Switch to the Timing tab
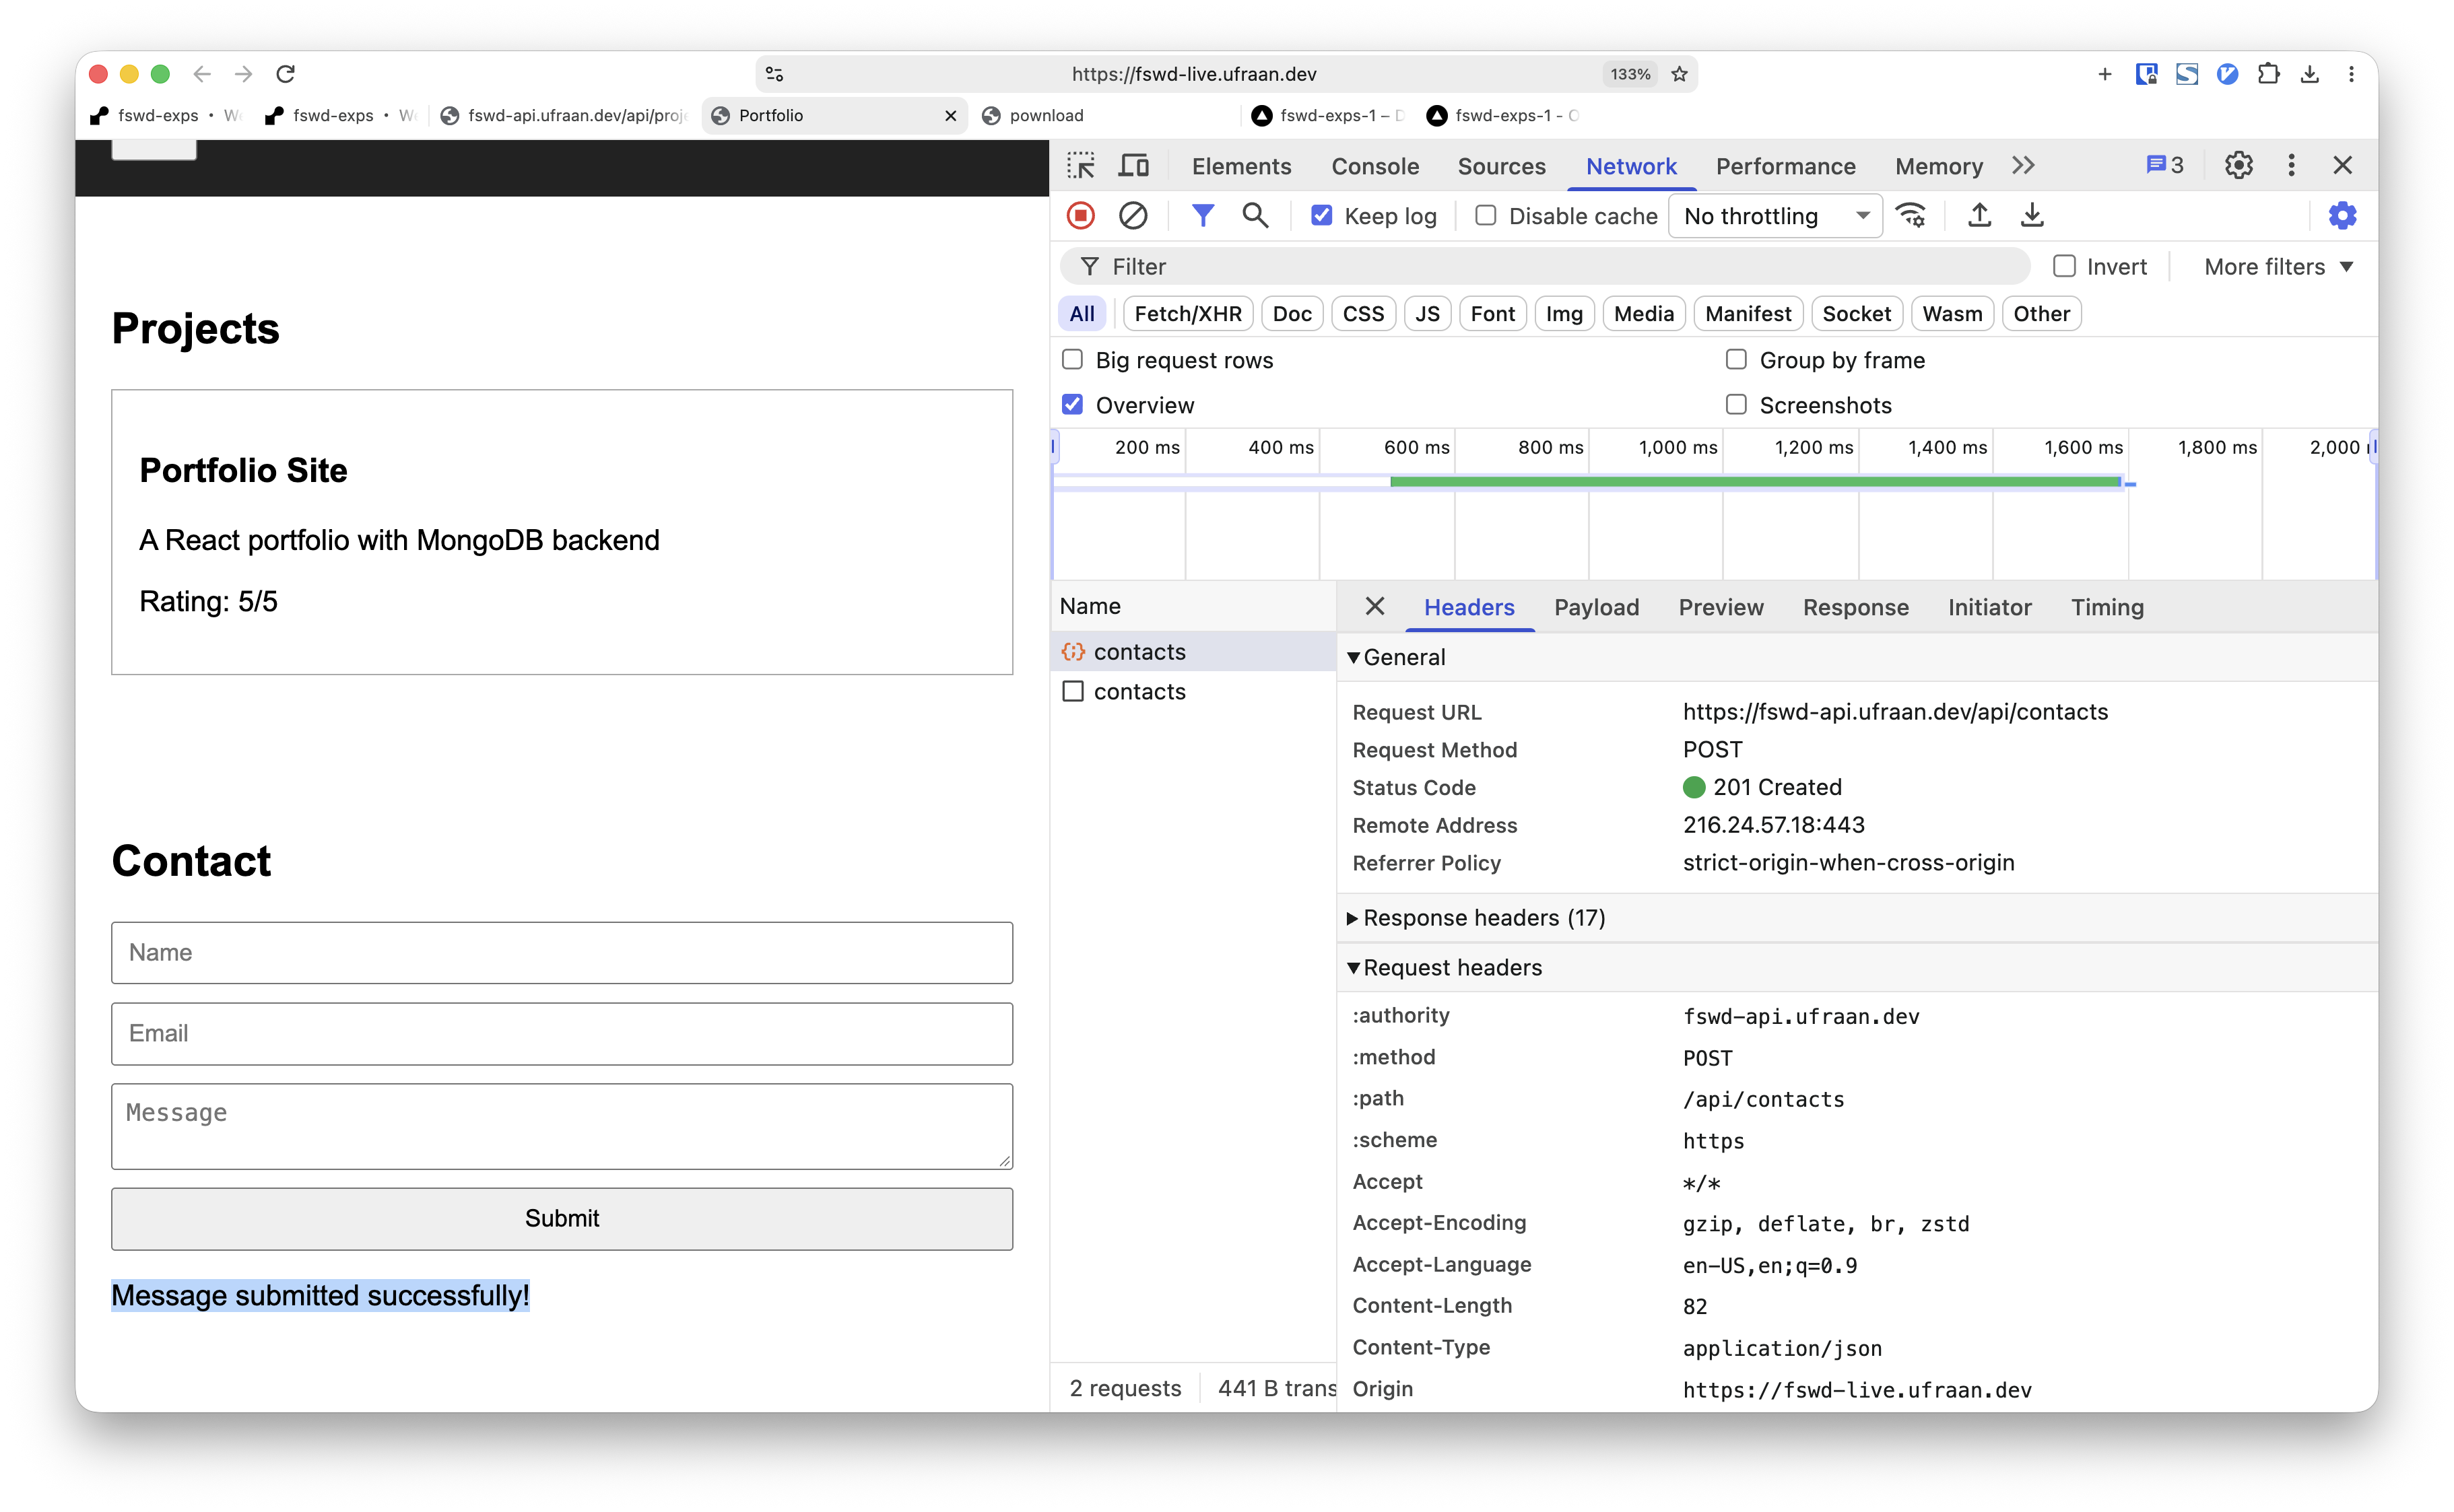2454x1512 pixels. 2107,607
